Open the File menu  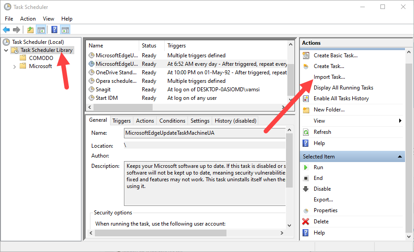[x=9, y=19]
